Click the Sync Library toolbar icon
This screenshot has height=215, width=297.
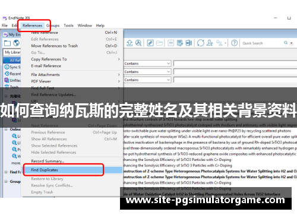200,43
